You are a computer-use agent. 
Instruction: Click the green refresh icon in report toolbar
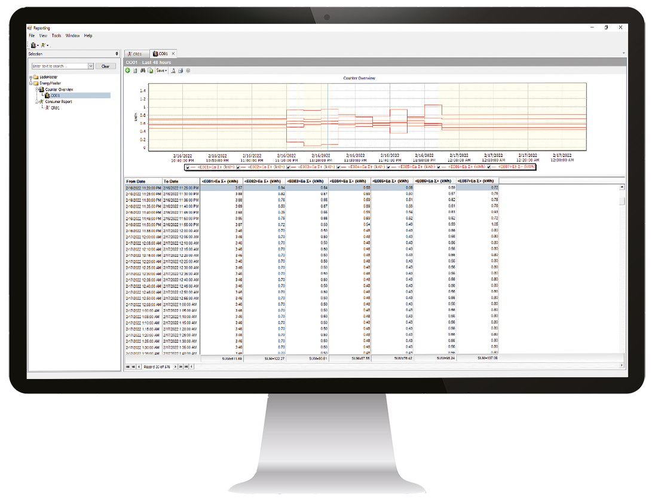(x=127, y=71)
